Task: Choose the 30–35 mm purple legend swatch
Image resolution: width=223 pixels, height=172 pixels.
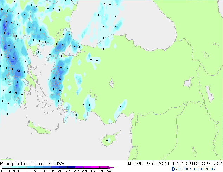Action: pyautogui.click(x=79, y=167)
